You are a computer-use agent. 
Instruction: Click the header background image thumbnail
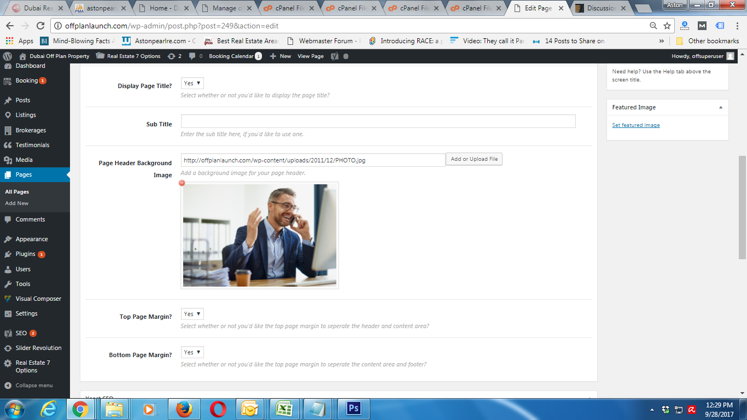(260, 235)
